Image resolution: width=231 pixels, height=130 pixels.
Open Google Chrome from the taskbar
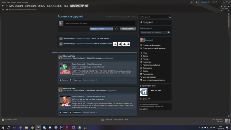[32, 127]
